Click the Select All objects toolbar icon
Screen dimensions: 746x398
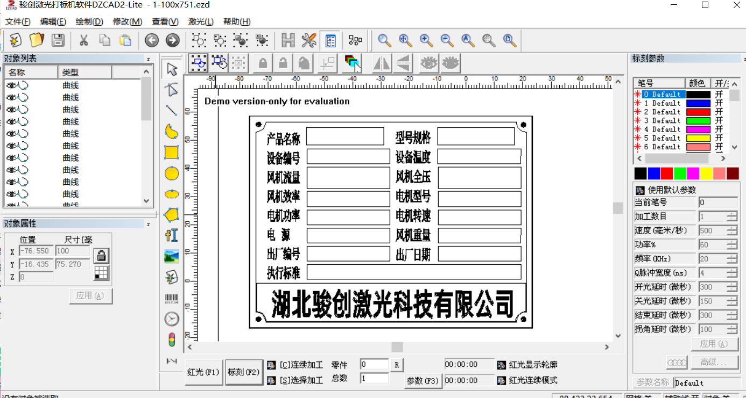pyautogui.click(x=199, y=63)
